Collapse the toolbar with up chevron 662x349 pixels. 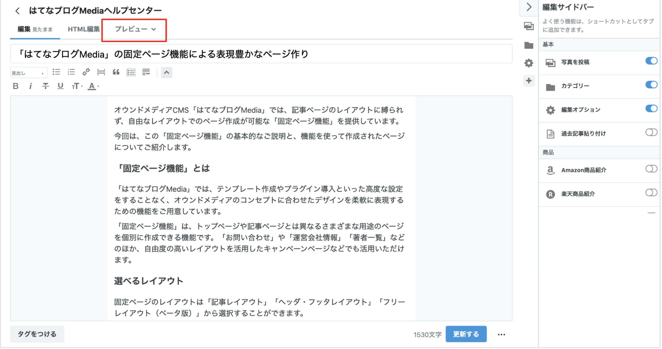click(x=167, y=72)
